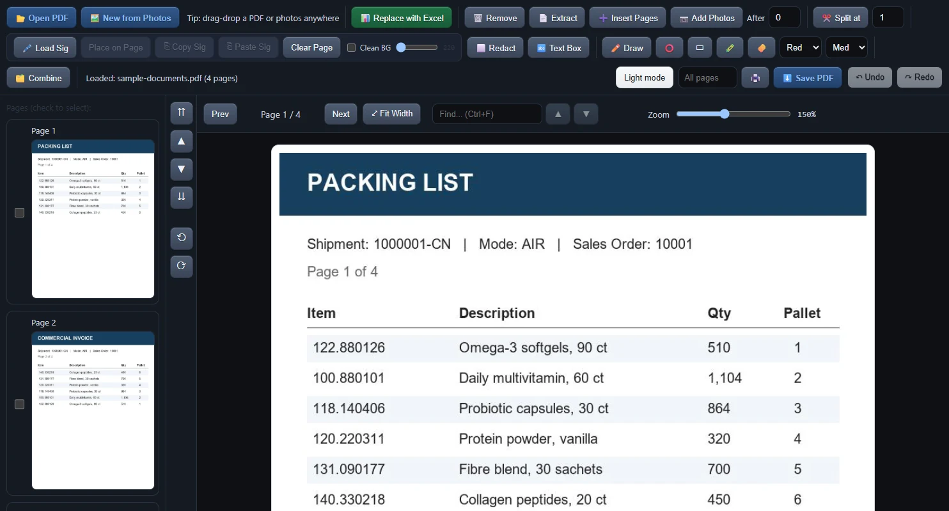Screen dimensions: 949x511
Task: Jump to next search match arrow
Action: point(586,114)
